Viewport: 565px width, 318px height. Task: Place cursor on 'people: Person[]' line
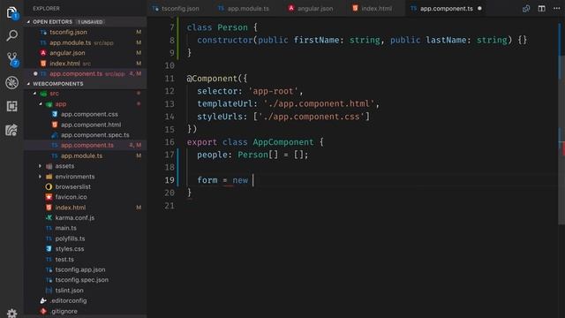click(252, 155)
